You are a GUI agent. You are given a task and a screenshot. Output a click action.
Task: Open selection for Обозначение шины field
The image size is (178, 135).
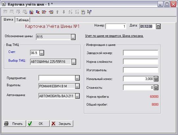coord(73,37)
